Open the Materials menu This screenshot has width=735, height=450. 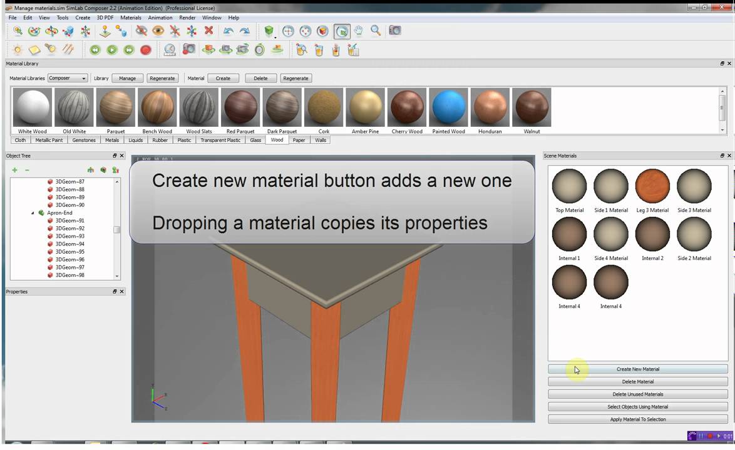click(131, 17)
